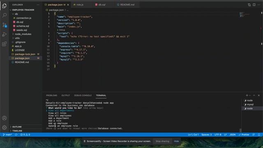263x148 pixels.
Task: Switch to the db.sql editor tab
Action: point(102,5)
